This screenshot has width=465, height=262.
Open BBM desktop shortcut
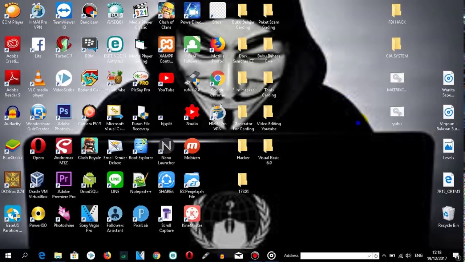point(89,47)
